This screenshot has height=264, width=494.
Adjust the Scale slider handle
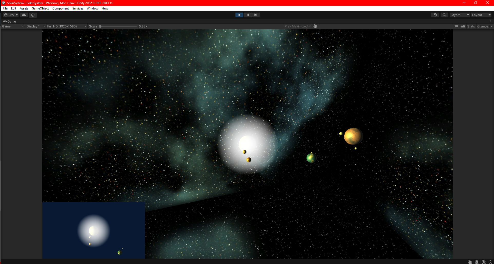coord(100,26)
